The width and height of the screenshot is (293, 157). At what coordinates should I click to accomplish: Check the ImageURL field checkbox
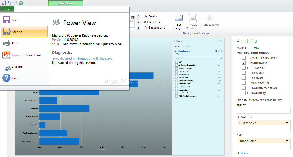244,73
